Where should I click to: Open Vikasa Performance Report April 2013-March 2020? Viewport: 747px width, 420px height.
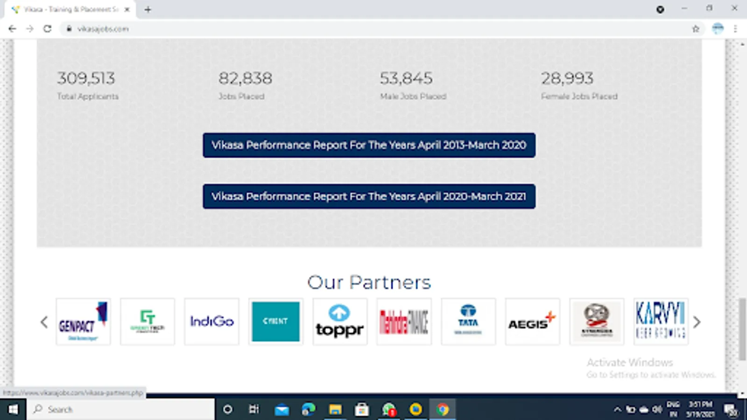[369, 145]
